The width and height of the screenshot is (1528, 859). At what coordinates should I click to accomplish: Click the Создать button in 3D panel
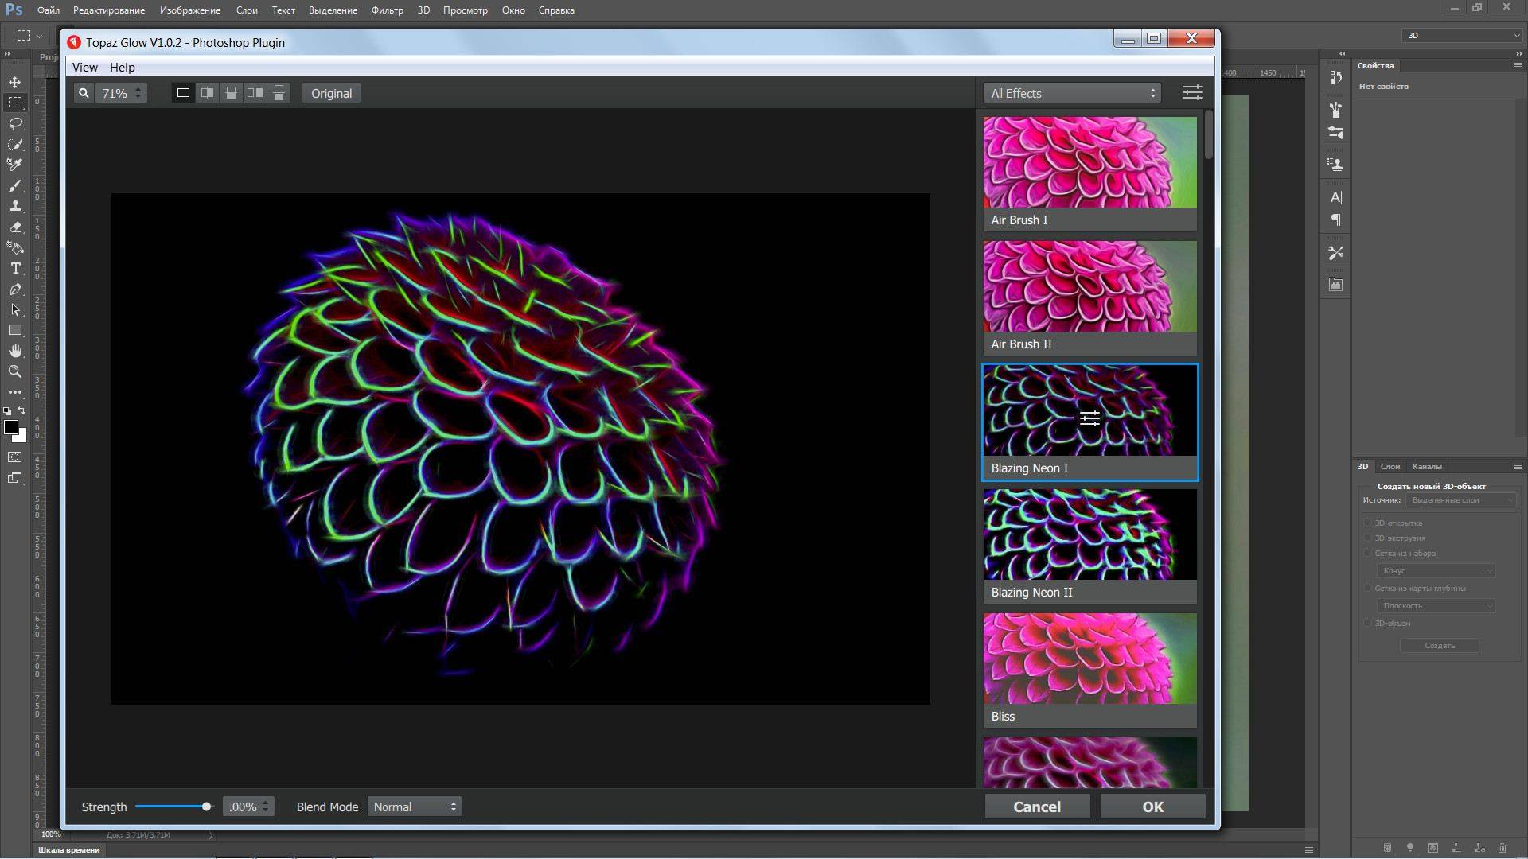coord(1440,646)
